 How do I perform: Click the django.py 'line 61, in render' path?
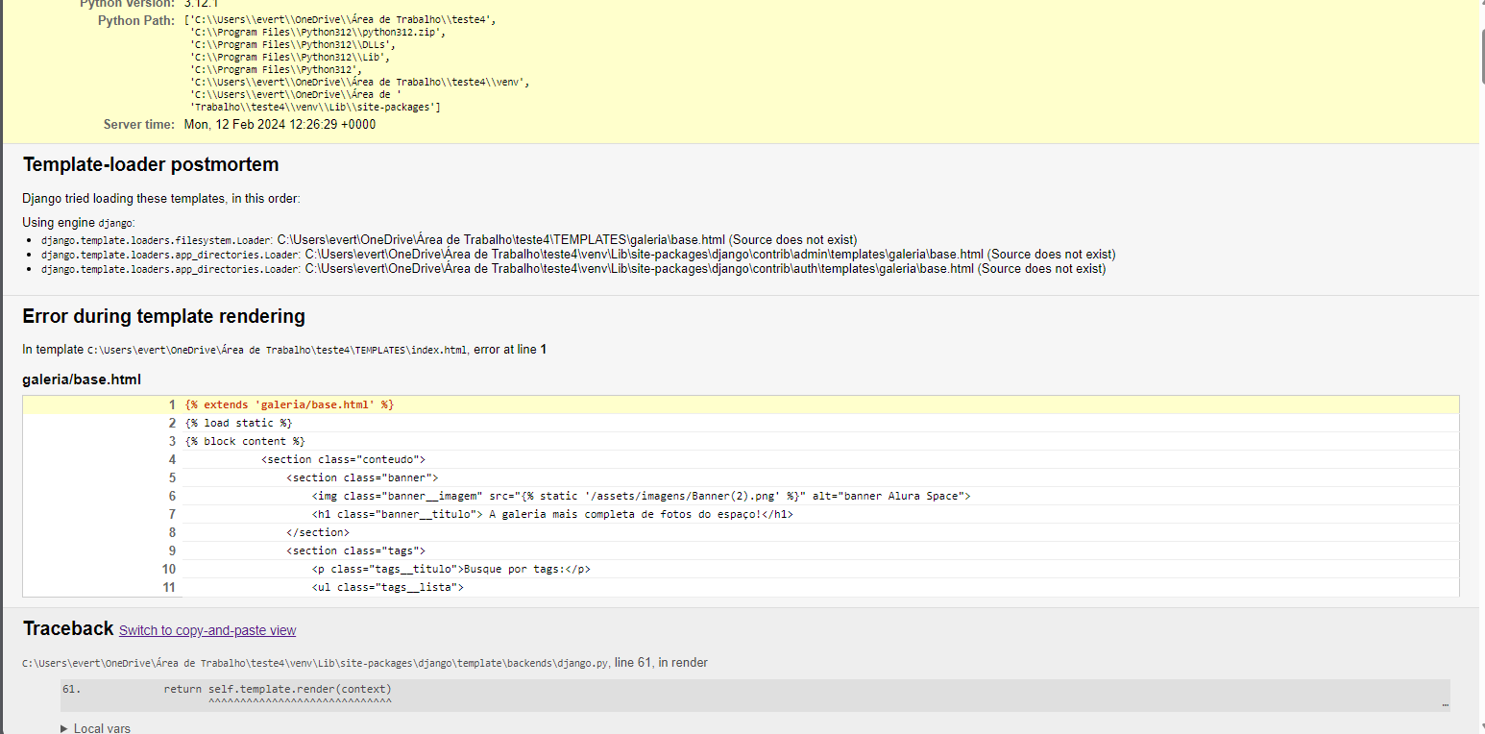[365, 663]
